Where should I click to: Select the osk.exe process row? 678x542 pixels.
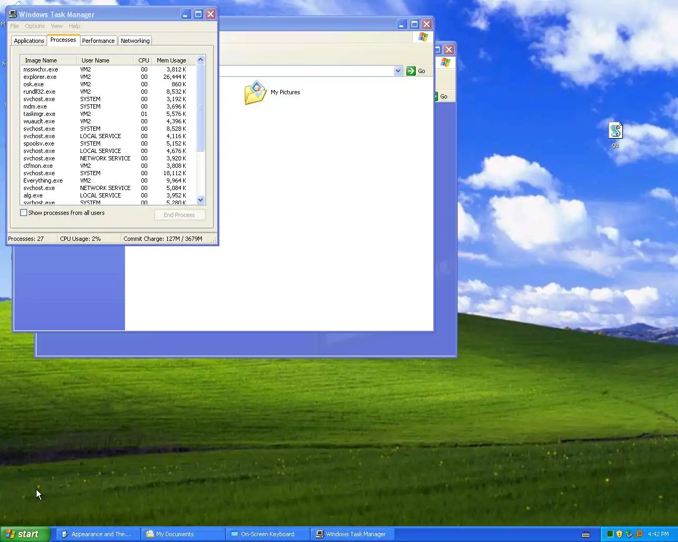(108, 84)
